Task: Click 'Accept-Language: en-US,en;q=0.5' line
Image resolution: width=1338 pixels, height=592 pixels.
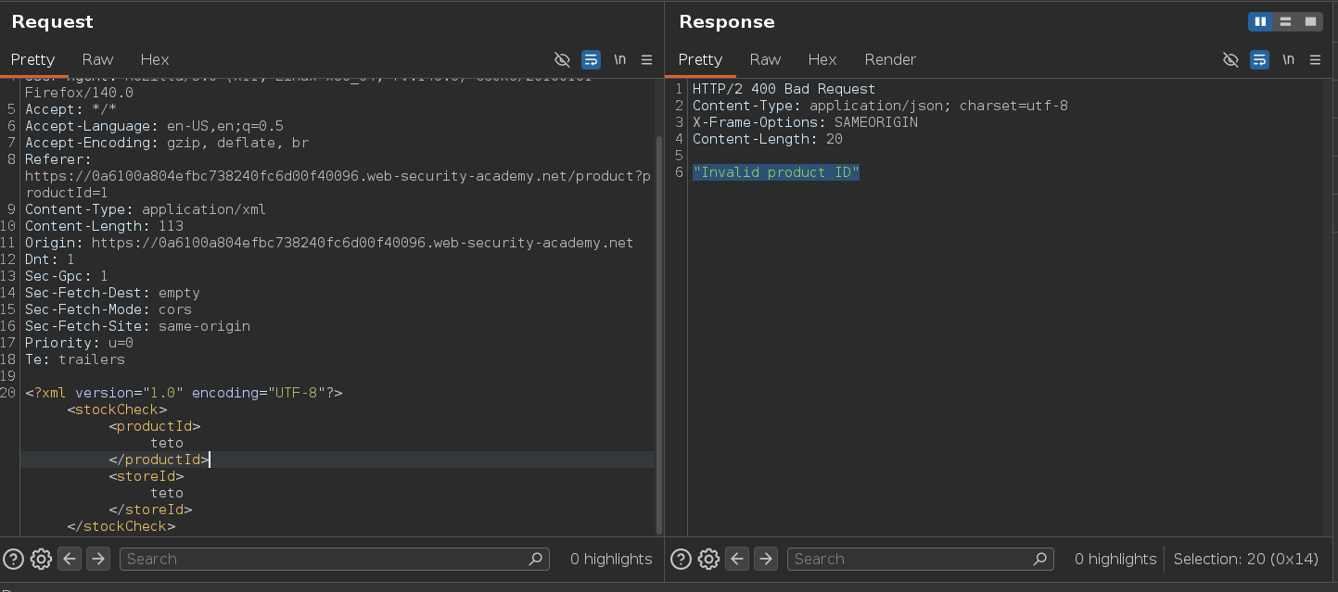Action: pos(154,126)
